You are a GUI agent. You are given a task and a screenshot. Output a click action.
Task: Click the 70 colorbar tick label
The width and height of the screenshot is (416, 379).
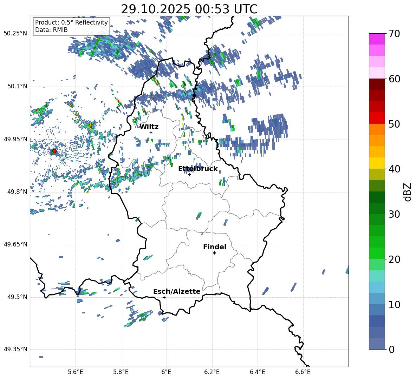394,34
